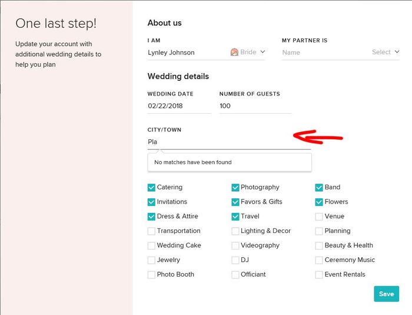Check the Event Rentals box

click(x=320, y=274)
